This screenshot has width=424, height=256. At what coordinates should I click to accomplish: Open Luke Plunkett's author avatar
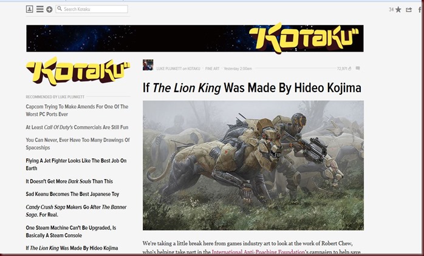pos(148,65)
